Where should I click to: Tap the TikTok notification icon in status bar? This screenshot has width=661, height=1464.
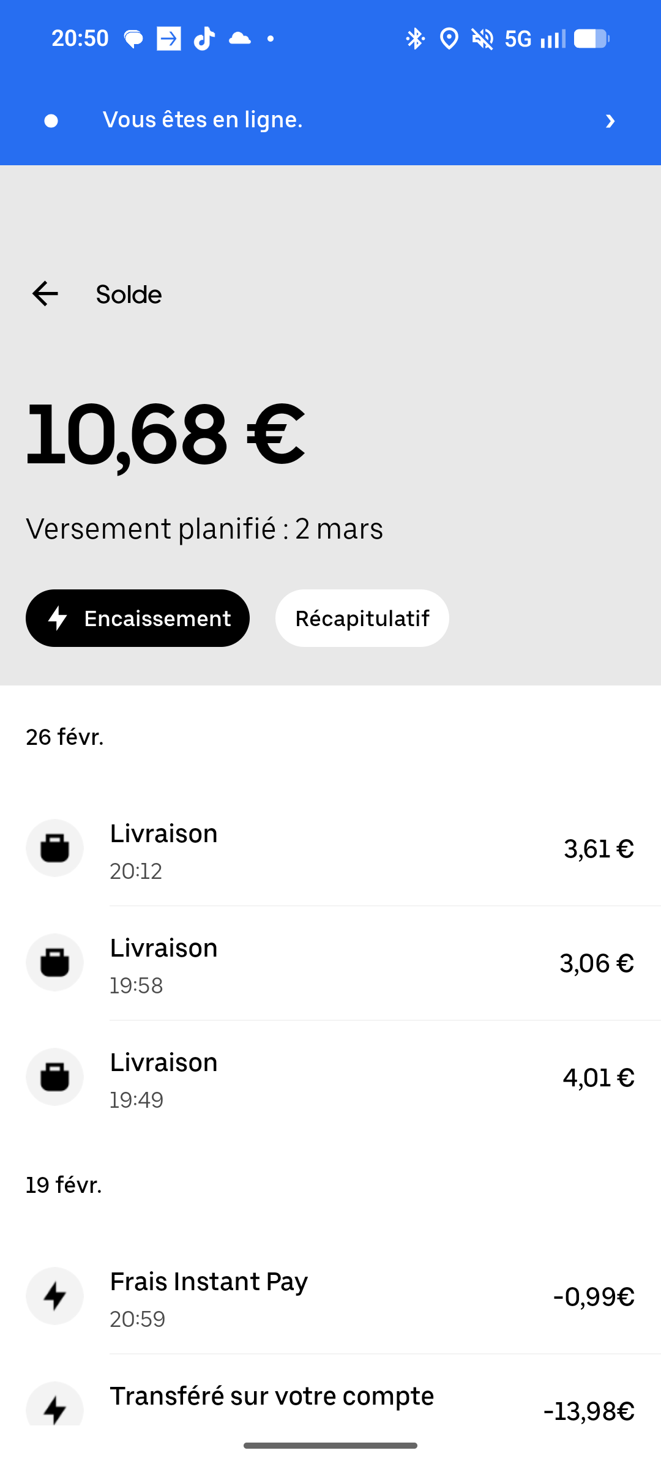tap(204, 39)
